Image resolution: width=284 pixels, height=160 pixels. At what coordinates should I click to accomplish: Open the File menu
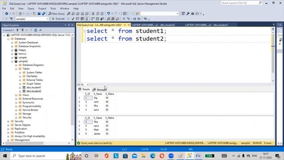point(4,8)
